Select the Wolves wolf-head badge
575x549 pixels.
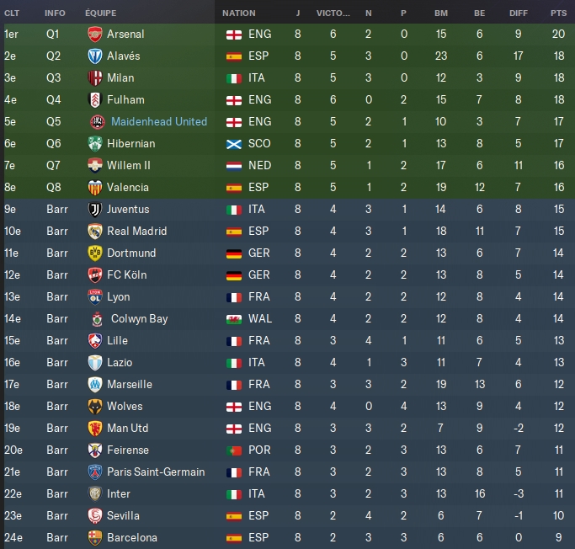(95, 407)
